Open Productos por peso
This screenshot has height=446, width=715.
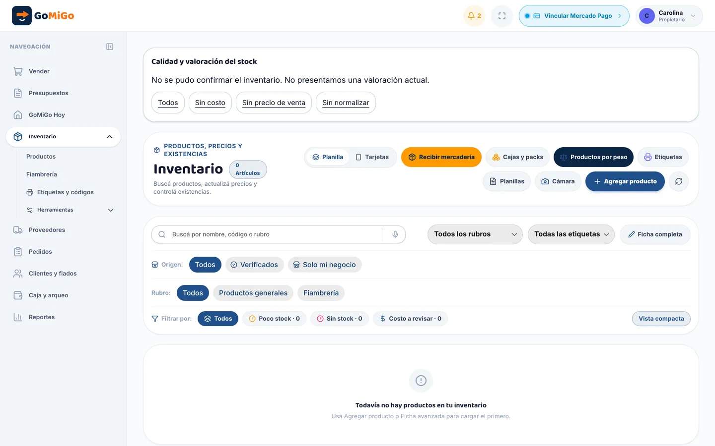click(593, 157)
